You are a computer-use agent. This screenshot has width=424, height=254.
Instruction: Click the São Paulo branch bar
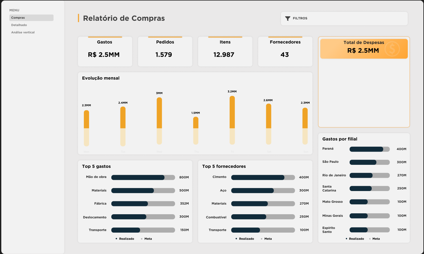(369, 162)
